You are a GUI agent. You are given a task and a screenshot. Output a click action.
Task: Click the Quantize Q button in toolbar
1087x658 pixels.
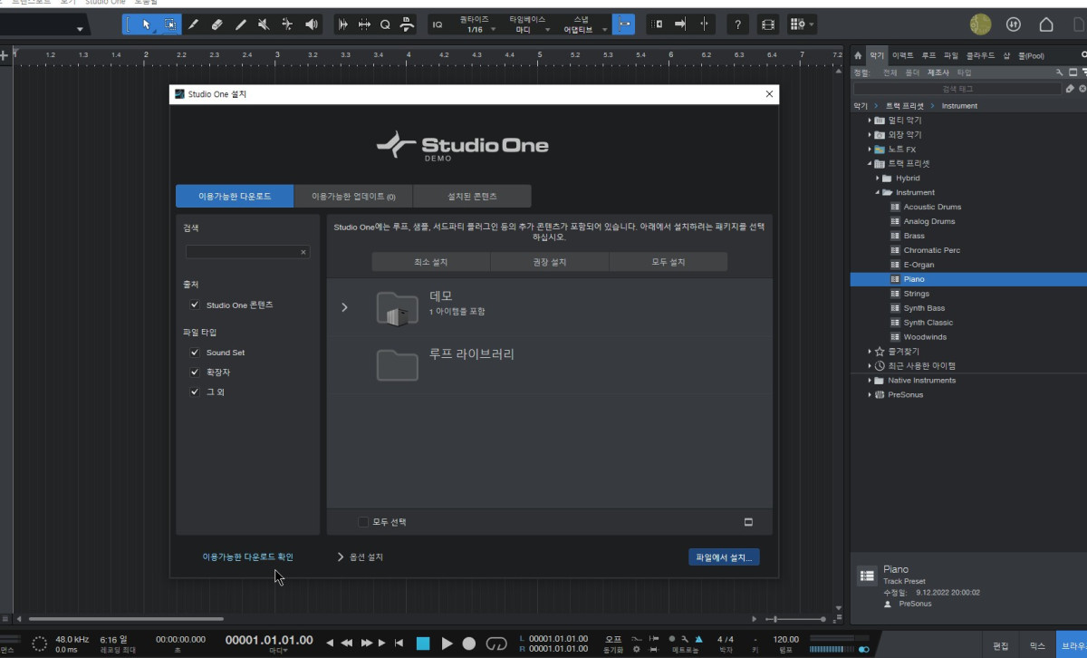(x=385, y=24)
